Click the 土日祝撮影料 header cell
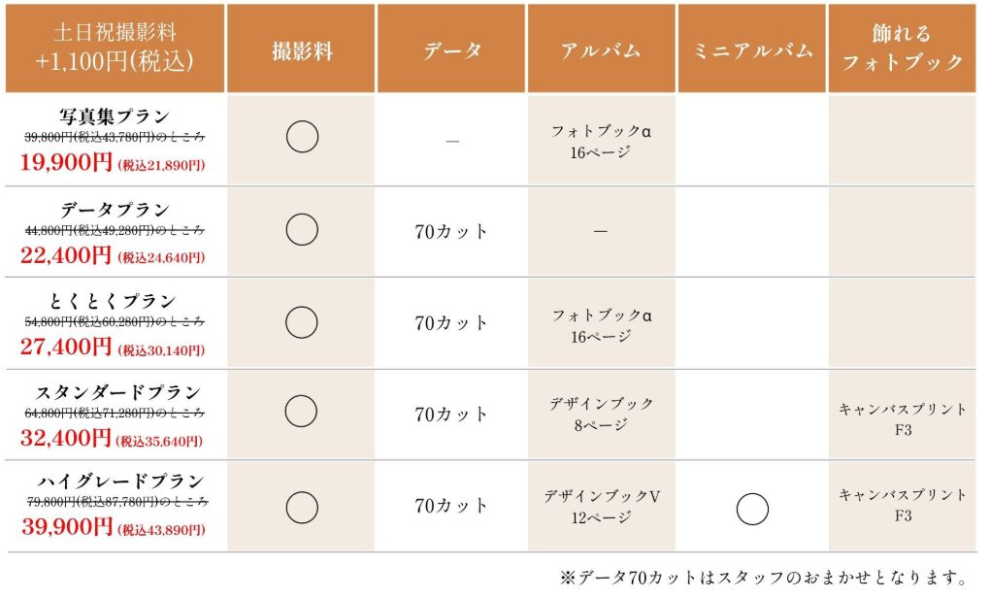990x598 pixels. point(115,49)
